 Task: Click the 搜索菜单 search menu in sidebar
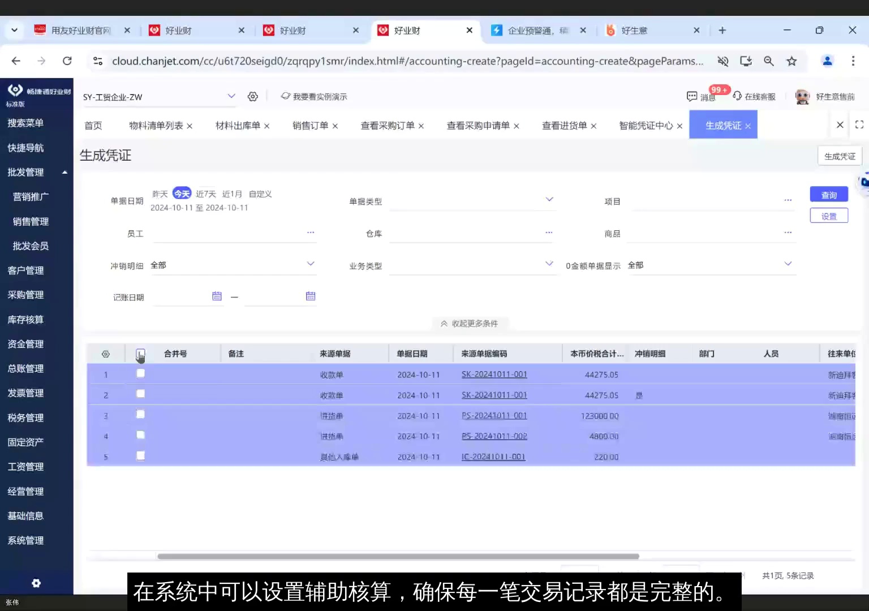point(25,123)
